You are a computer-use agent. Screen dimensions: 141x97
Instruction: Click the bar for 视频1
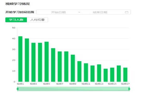click(20, 59)
